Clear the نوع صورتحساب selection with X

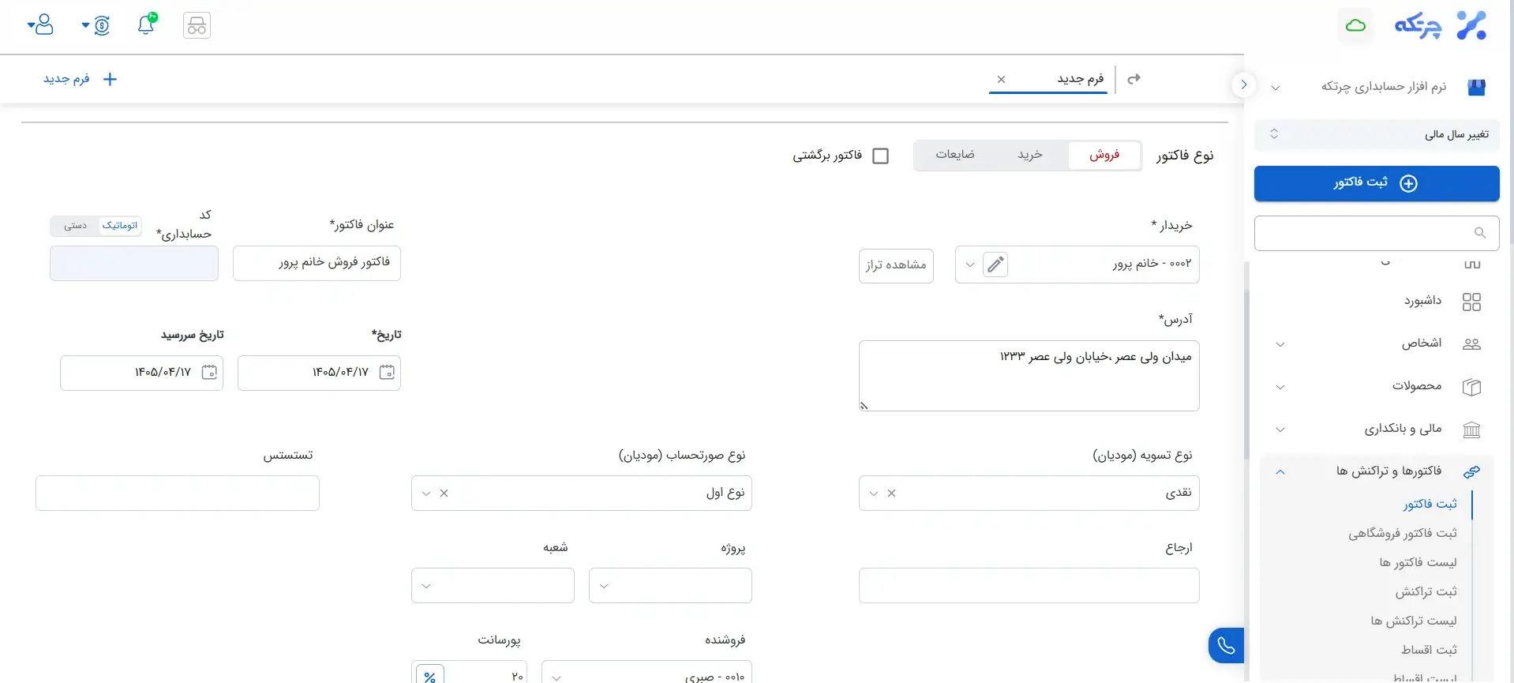point(444,493)
